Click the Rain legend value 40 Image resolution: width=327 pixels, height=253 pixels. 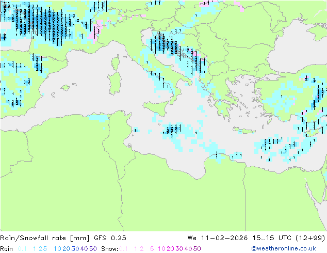click(x=84, y=249)
